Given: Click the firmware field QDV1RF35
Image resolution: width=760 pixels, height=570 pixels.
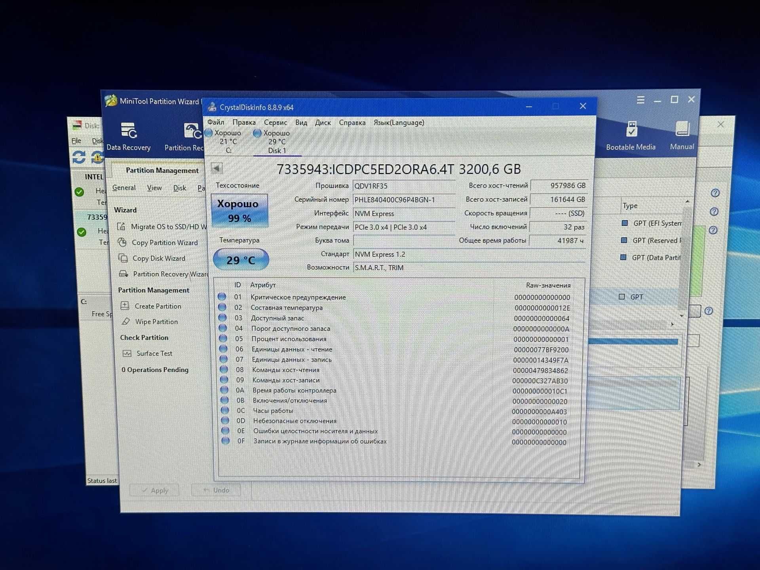Looking at the screenshot, I should pos(404,186).
